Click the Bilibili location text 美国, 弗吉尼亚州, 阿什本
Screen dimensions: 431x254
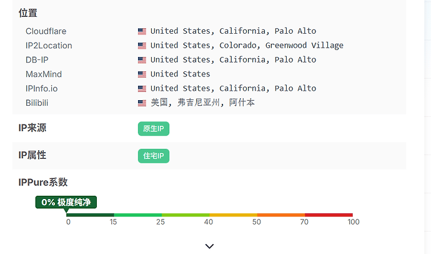click(x=202, y=103)
